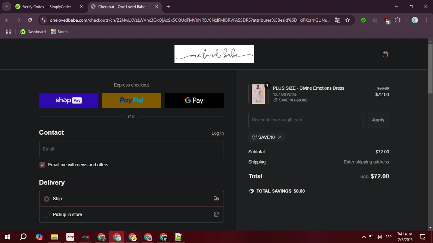Click the address bar URL
This screenshot has height=243, width=433.
[190, 20]
